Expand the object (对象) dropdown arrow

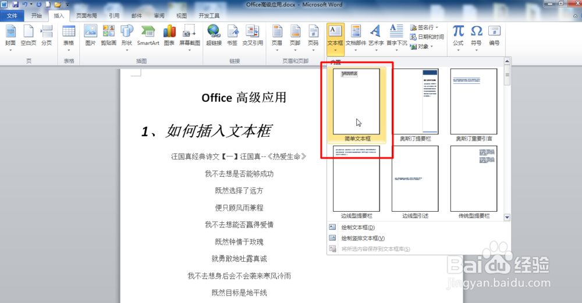pos(432,47)
